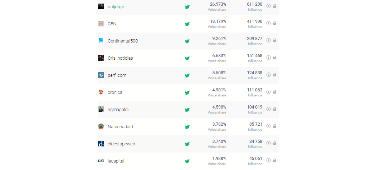This screenshot has height=170, width=390.
Task: Click the lacapital logo thumbnail
Action: click(x=101, y=161)
